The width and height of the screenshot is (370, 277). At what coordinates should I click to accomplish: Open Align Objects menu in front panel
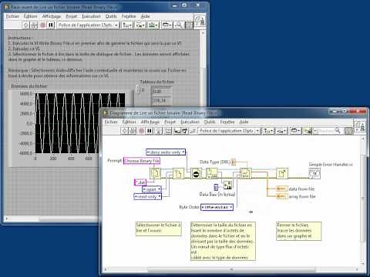127,25
